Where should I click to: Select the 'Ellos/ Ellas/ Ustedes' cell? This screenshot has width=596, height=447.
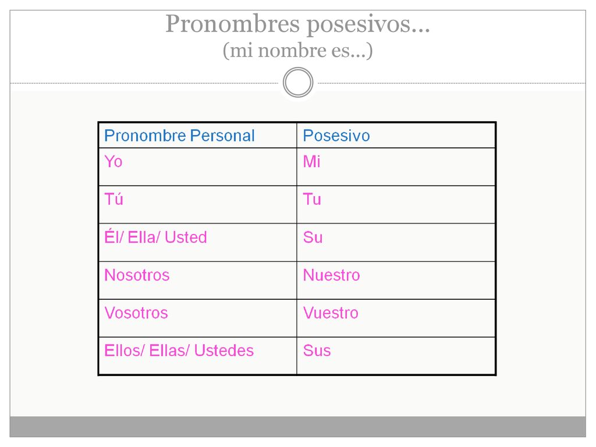point(198,356)
